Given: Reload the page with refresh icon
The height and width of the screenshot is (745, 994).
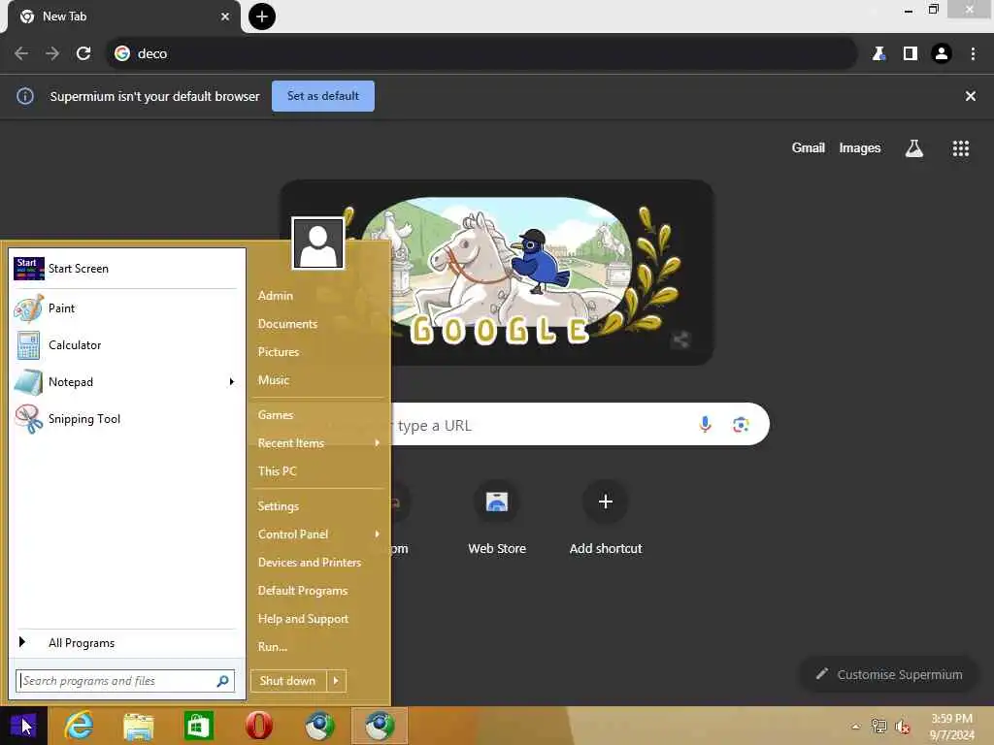Looking at the screenshot, I should (83, 54).
